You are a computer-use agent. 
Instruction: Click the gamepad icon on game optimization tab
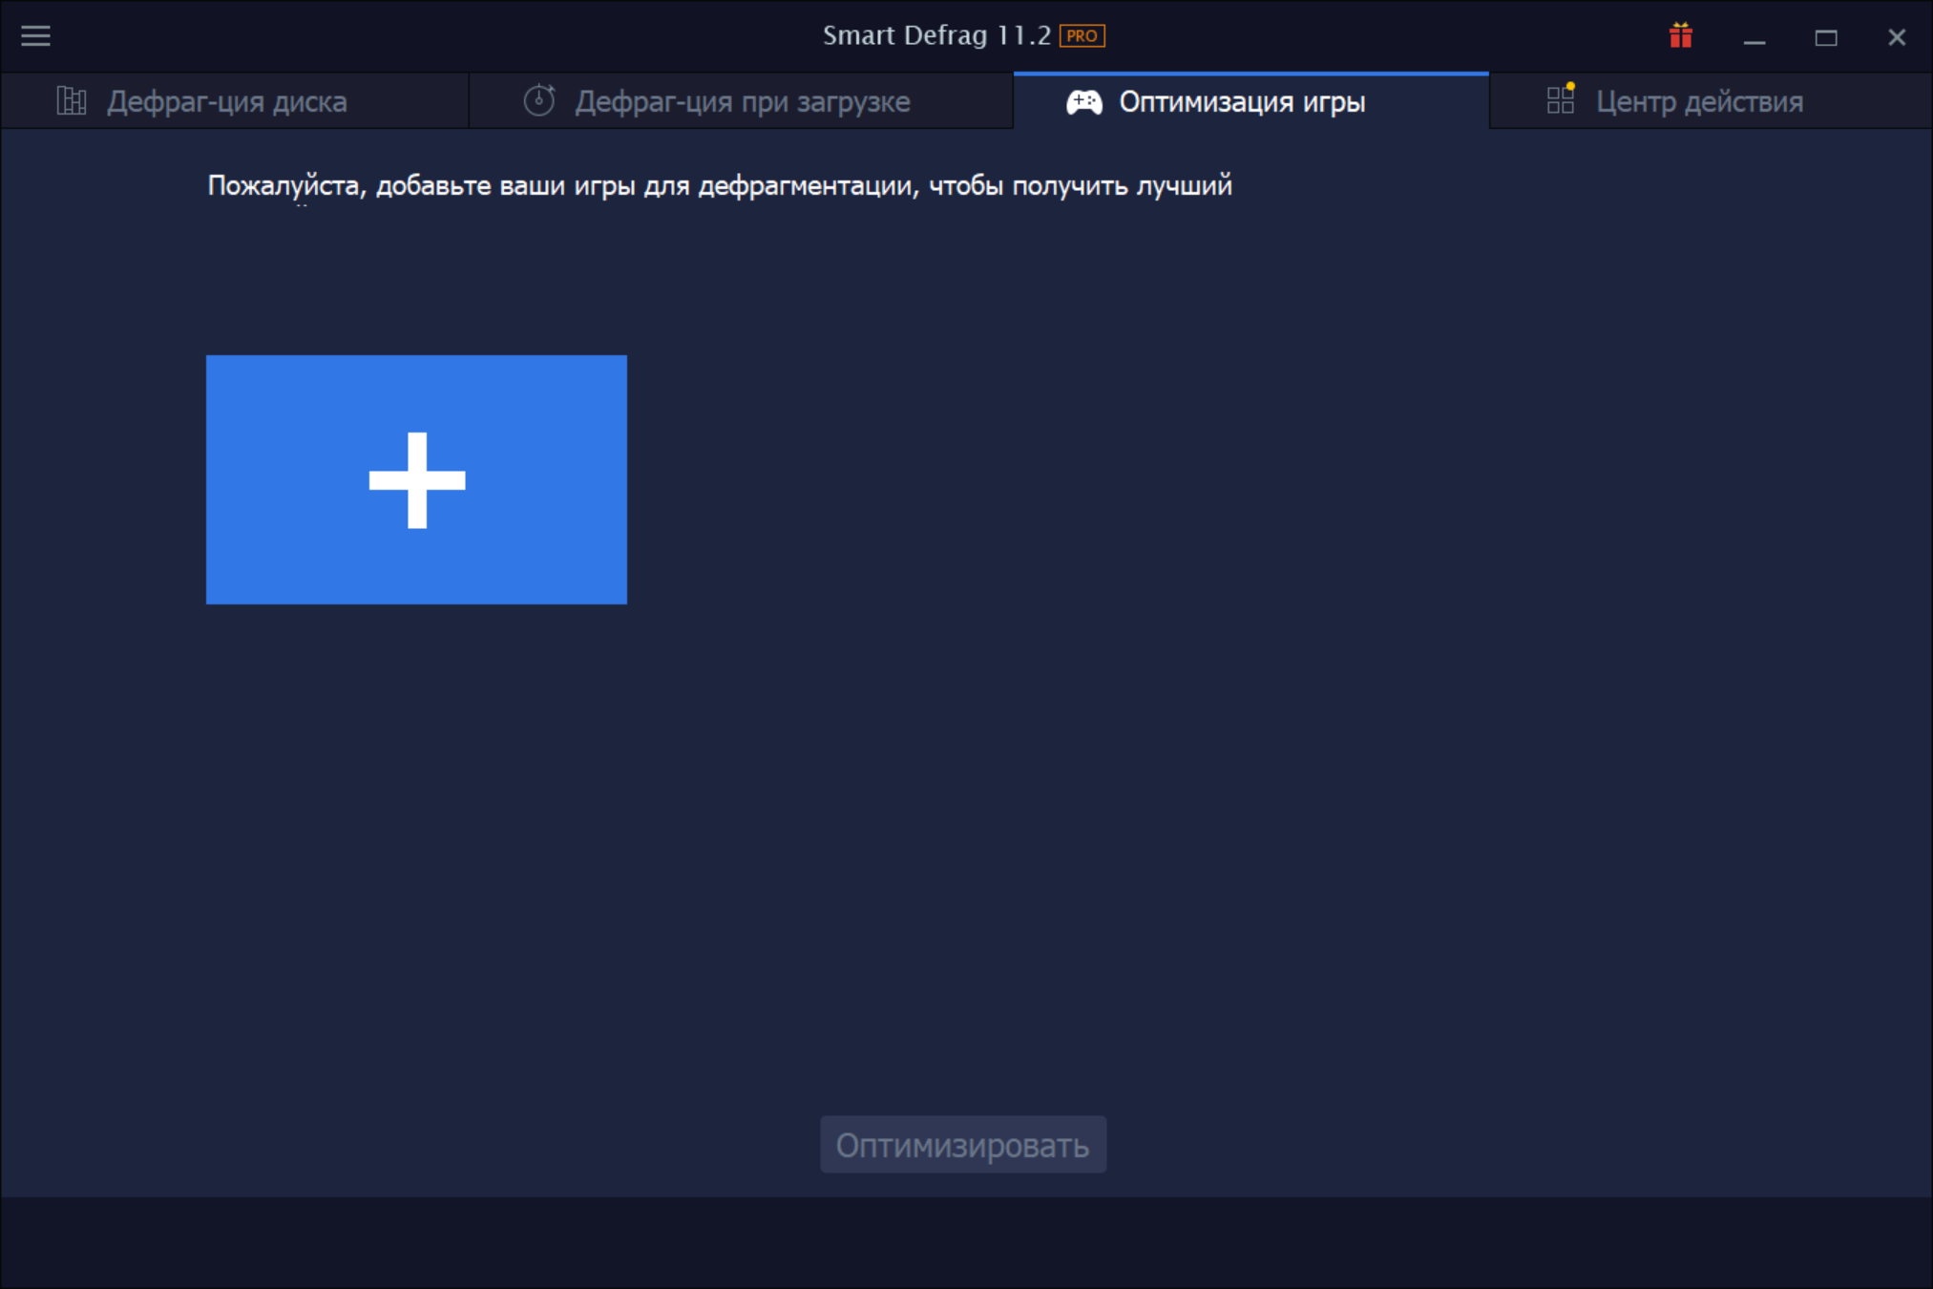[x=1083, y=102]
